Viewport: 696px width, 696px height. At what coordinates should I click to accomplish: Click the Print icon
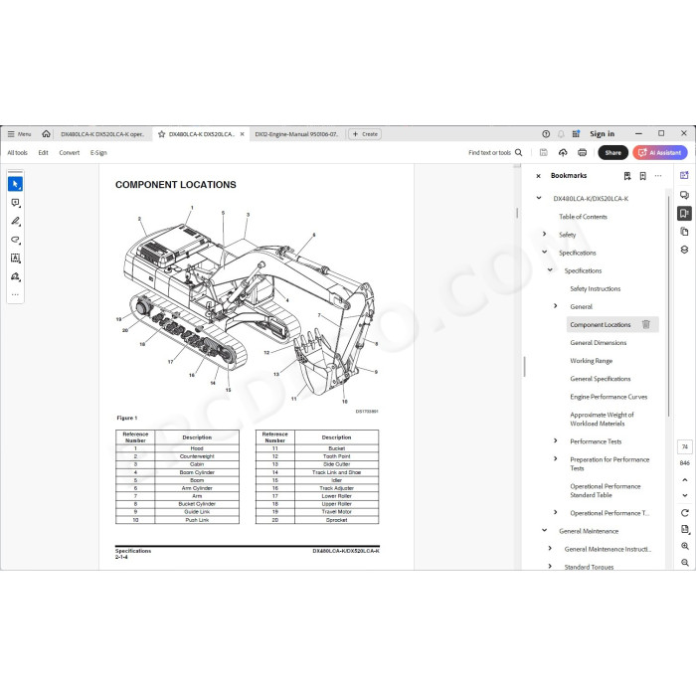coord(582,153)
